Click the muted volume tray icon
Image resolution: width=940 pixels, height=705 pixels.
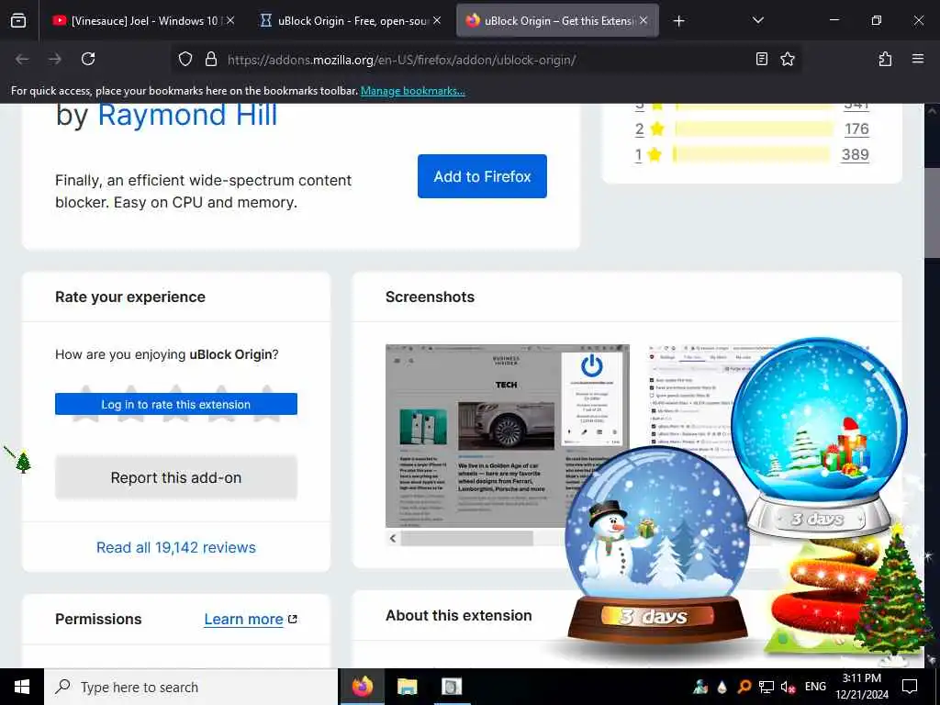tap(788, 687)
